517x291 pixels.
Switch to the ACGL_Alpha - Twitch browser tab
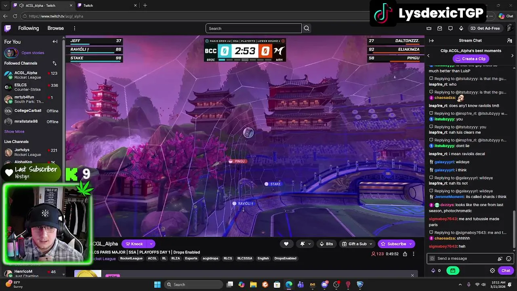[x=42, y=5]
